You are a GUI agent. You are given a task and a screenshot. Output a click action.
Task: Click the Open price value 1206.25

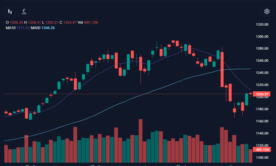click(x=17, y=23)
